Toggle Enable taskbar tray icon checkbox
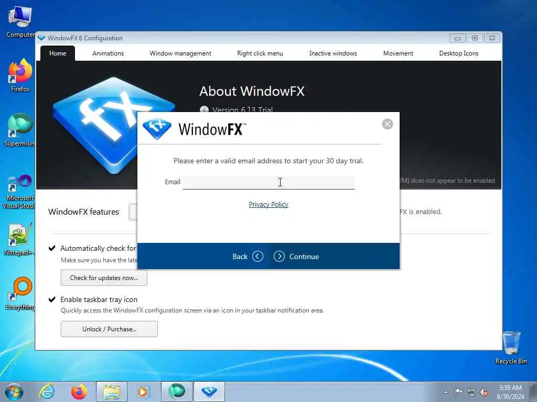This screenshot has width=537, height=402. [x=52, y=299]
